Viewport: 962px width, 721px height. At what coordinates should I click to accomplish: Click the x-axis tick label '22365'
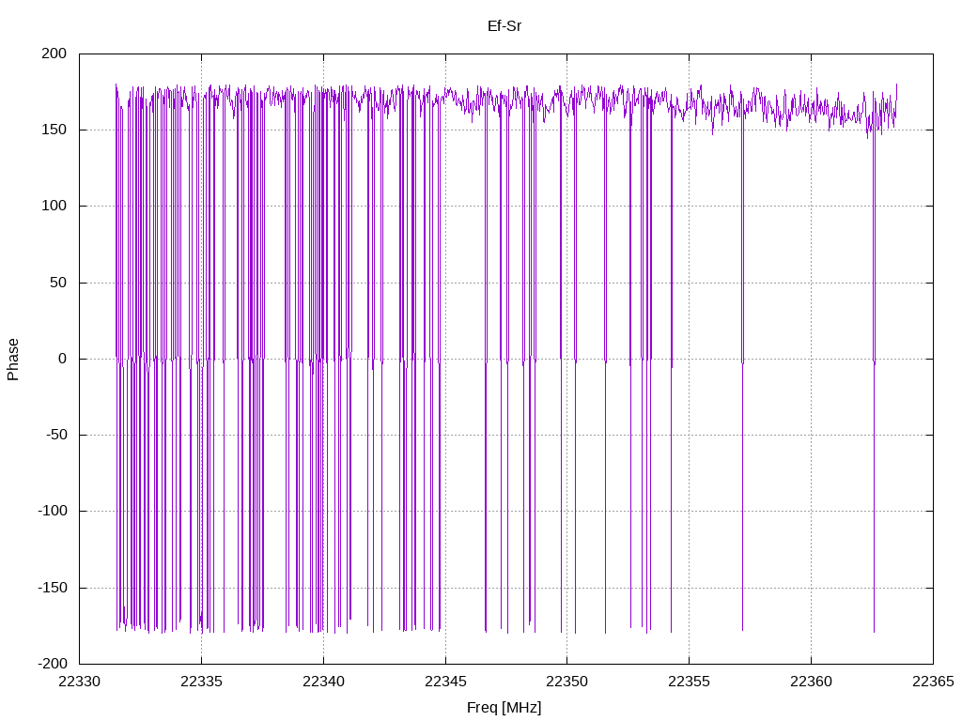pos(933,682)
